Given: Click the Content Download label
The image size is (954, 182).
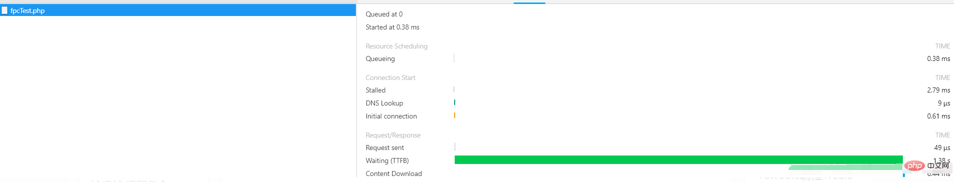Looking at the screenshot, I should pos(394,173).
